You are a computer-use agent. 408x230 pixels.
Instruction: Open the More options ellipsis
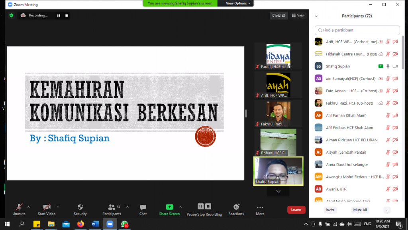coord(260,209)
